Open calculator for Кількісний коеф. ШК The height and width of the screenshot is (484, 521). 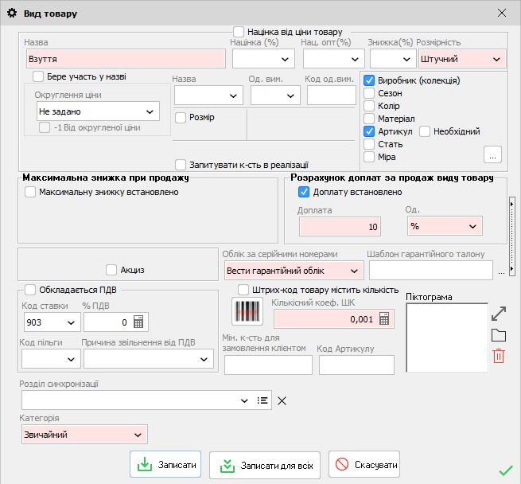click(385, 318)
